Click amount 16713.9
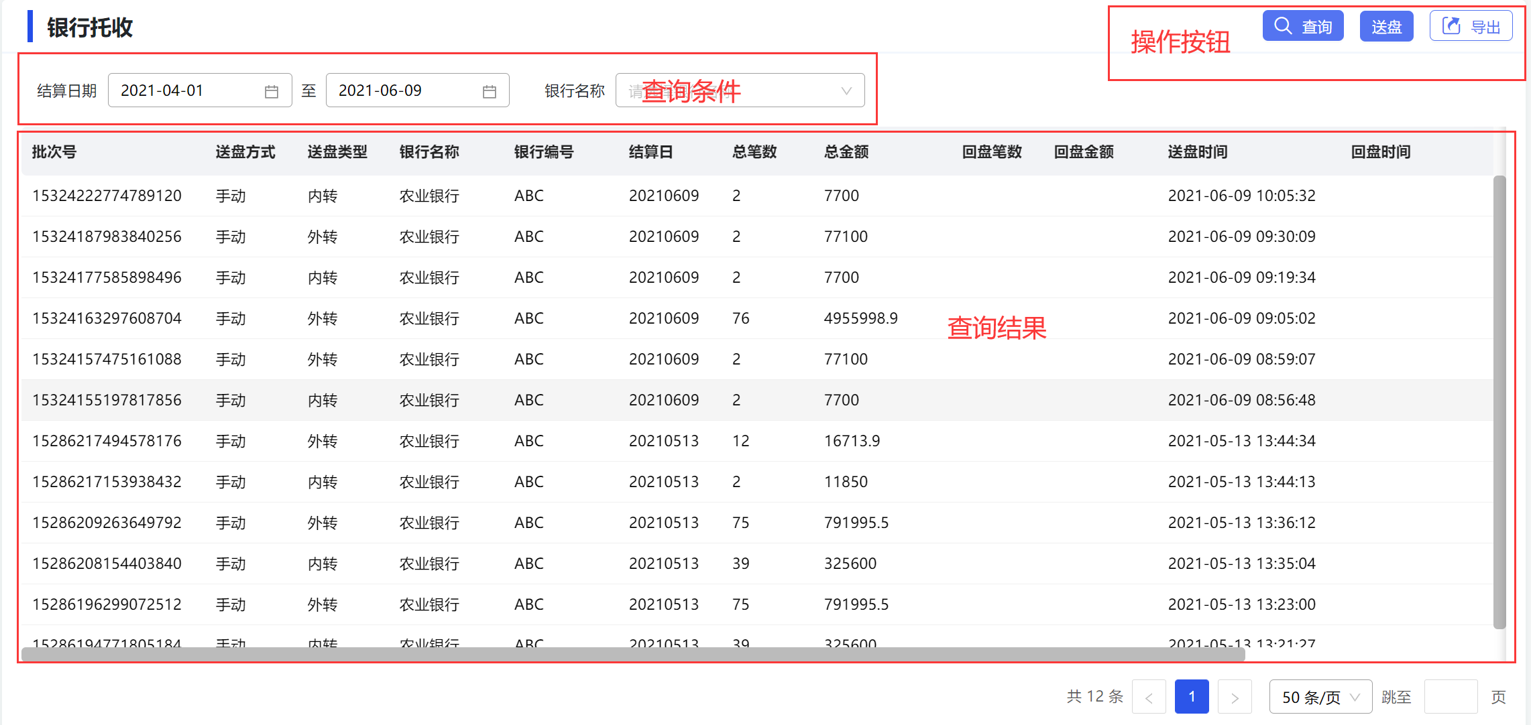1531x725 pixels. click(x=852, y=441)
